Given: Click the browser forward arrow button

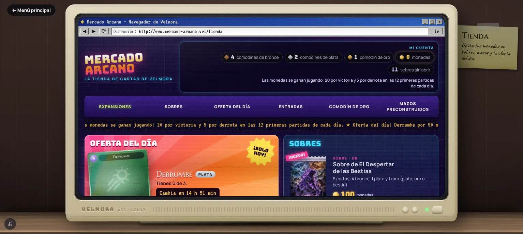Looking at the screenshot, I should 94,31.
